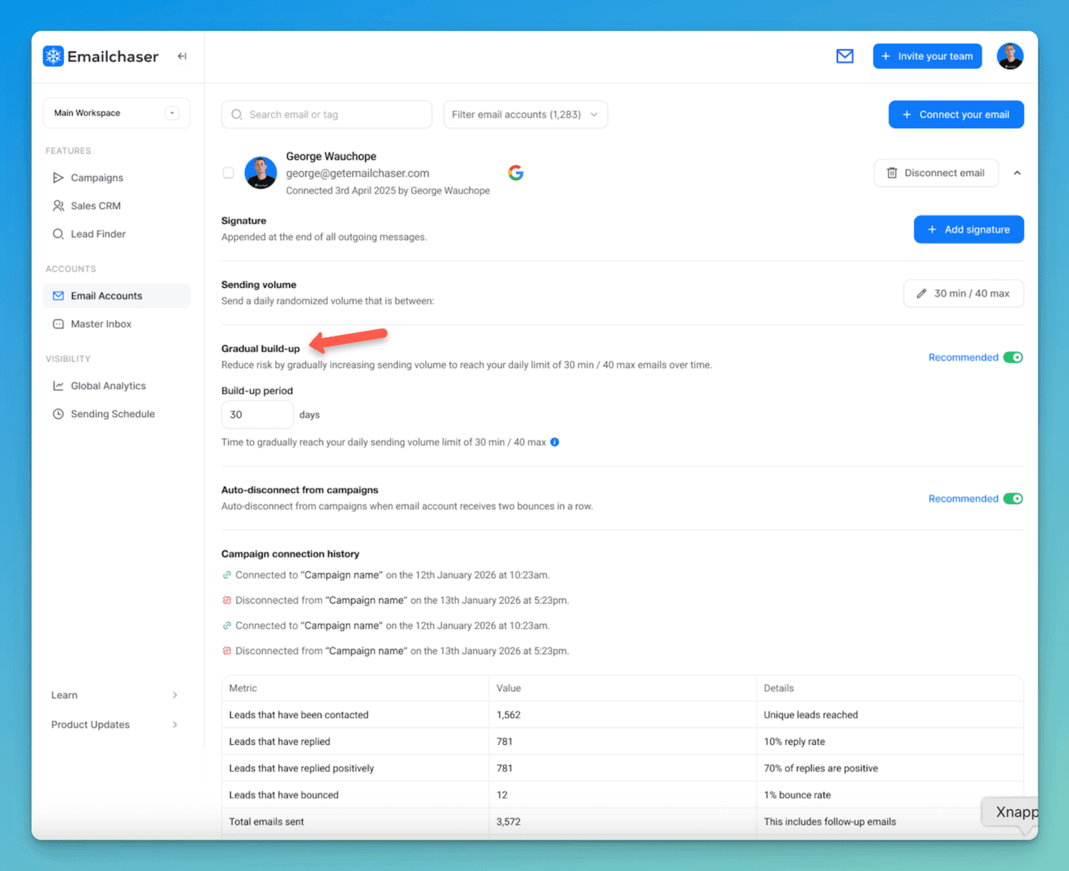
Task: Expand the Learn menu
Action: (114, 695)
